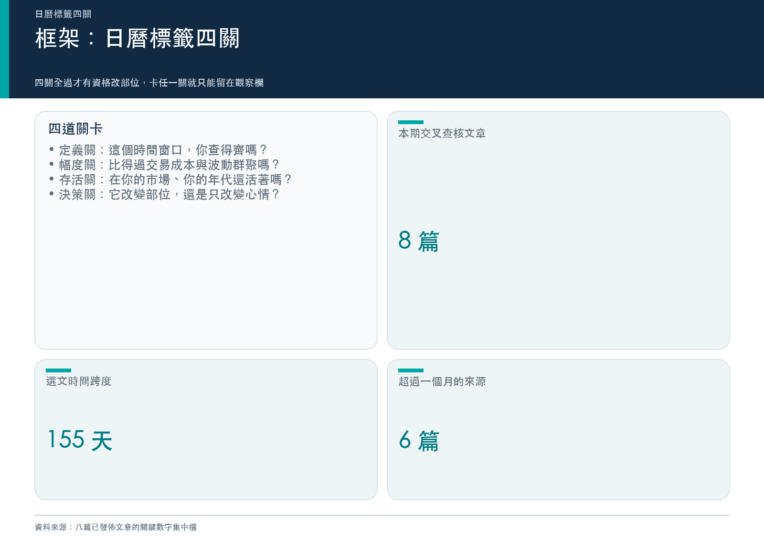Click the label 選文時間跨度
The width and height of the screenshot is (764, 549).
[x=79, y=381]
